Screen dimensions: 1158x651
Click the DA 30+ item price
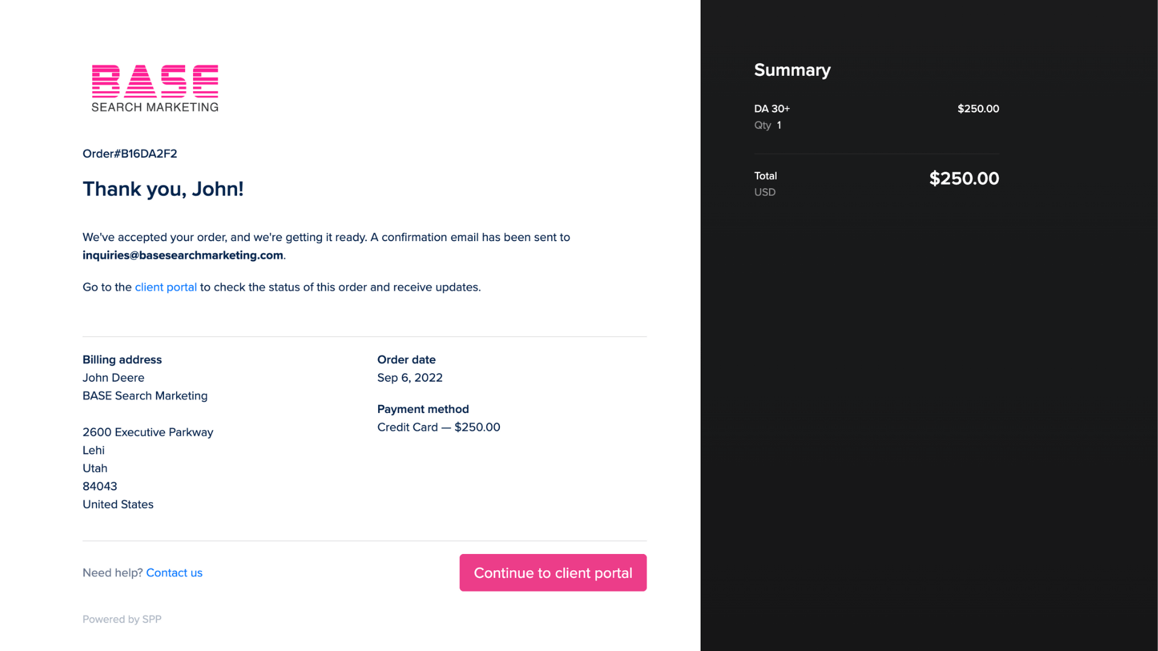pyautogui.click(x=978, y=108)
